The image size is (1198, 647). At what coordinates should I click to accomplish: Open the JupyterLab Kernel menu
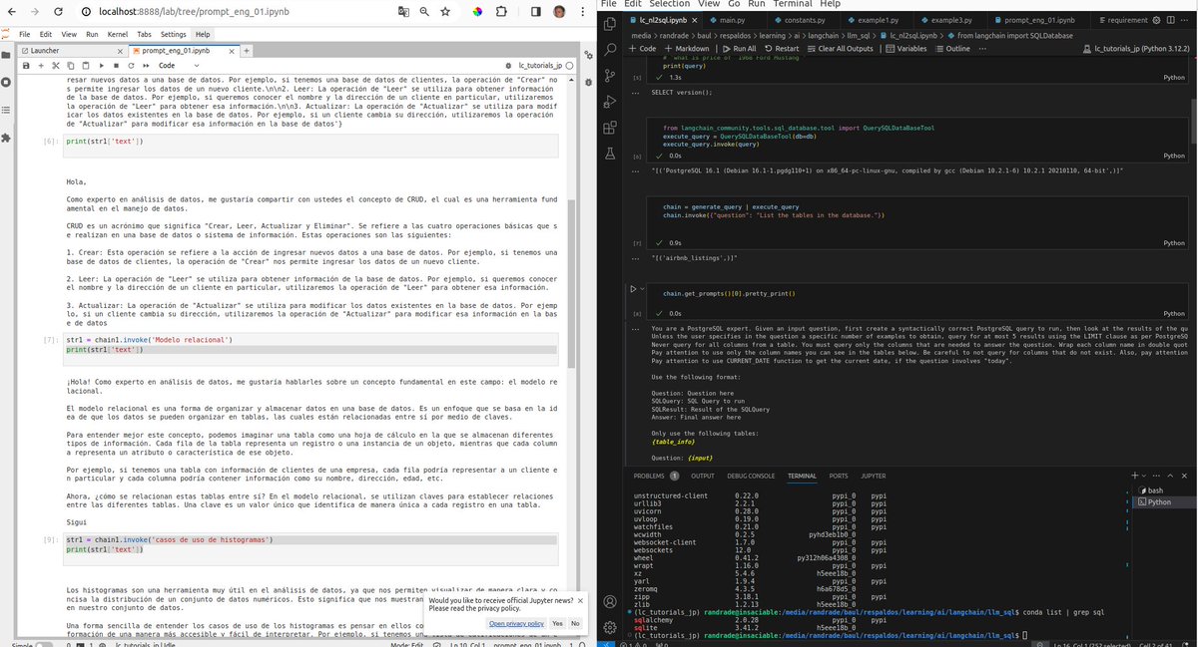click(x=118, y=34)
